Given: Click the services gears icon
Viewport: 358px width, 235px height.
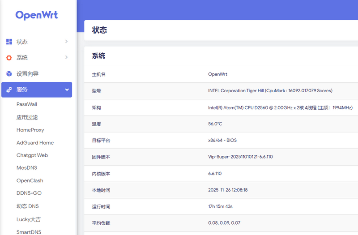Looking at the screenshot, I should (9, 90).
